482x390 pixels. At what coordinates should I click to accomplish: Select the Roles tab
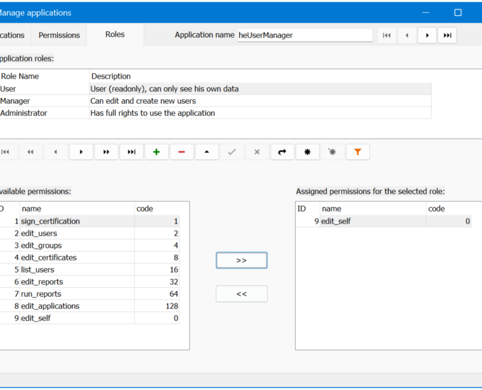click(x=115, y=34)
